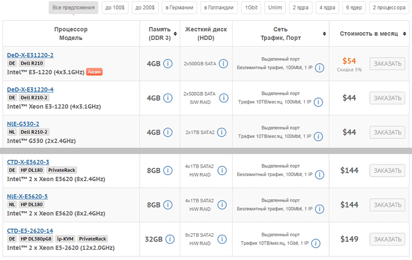Click 8x2TB SATA2 H/W RAID text
This screenshot has width=412, height=260.
199,239
